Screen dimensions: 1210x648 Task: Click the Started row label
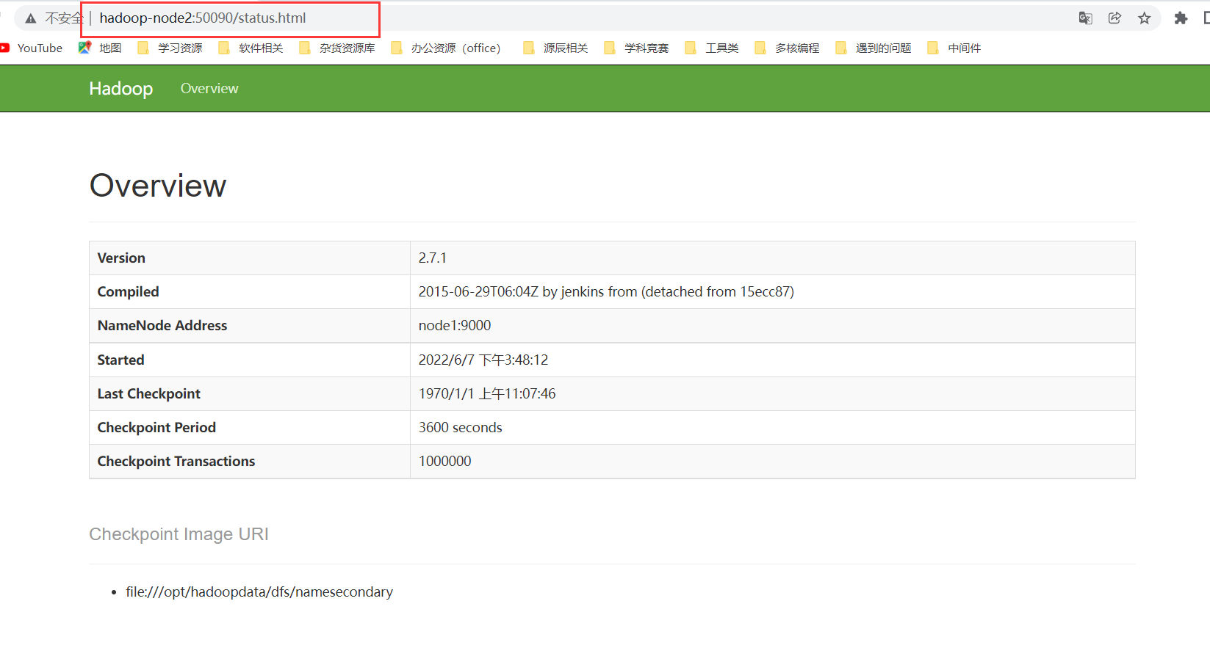(x=120, y=360)
